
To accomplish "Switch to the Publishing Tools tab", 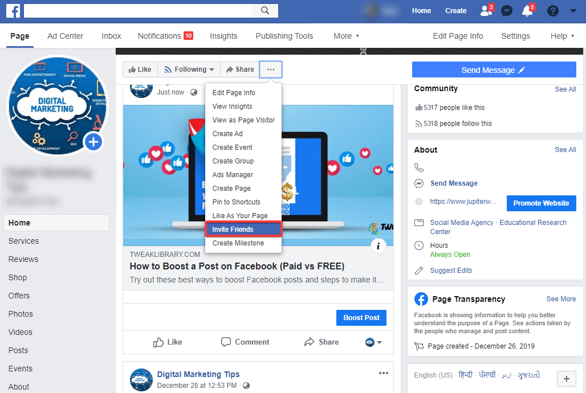I will click(284, 36).
